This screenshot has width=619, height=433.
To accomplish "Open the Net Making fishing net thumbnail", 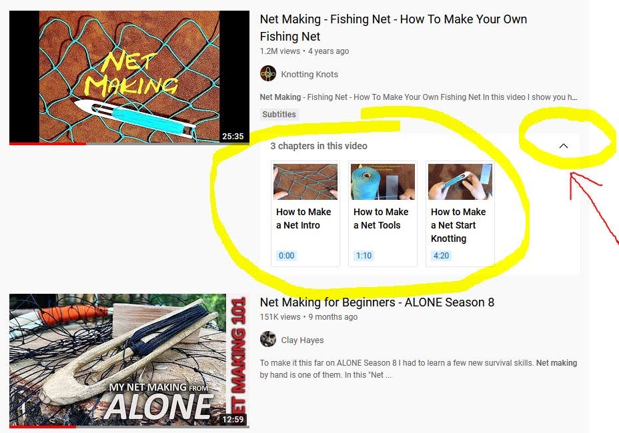I will 129,77.
